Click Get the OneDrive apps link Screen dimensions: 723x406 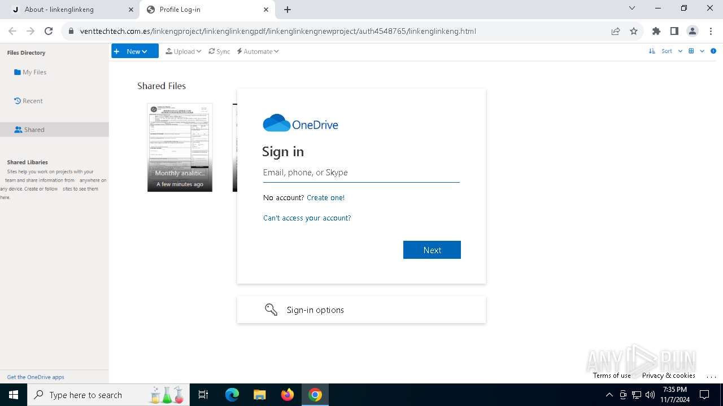click(36, 377)
